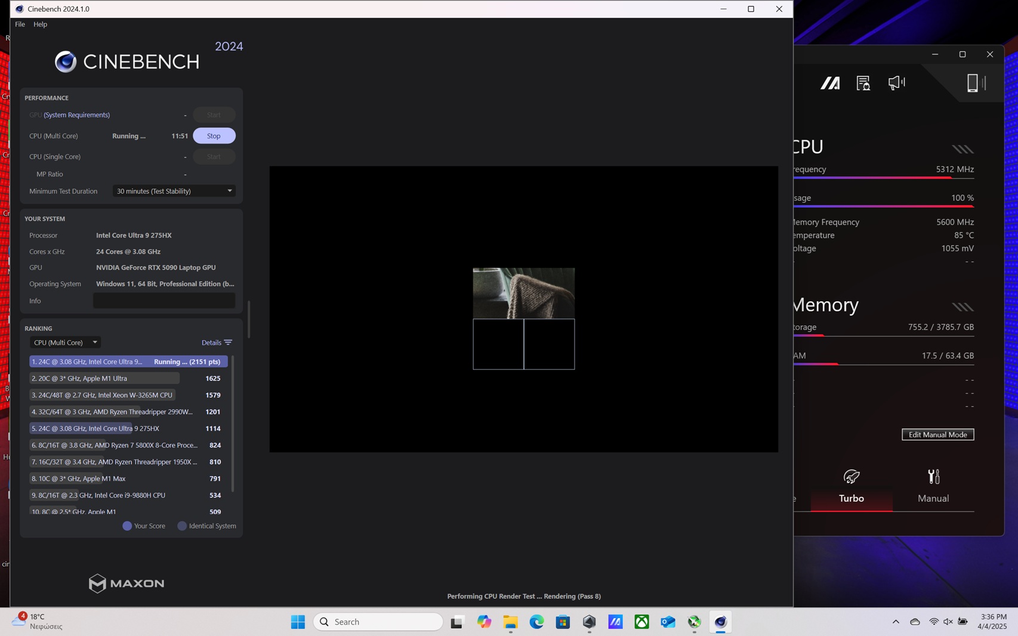Click the Edit Manual Mode button
1018x636 pixels.
point(937,434)
